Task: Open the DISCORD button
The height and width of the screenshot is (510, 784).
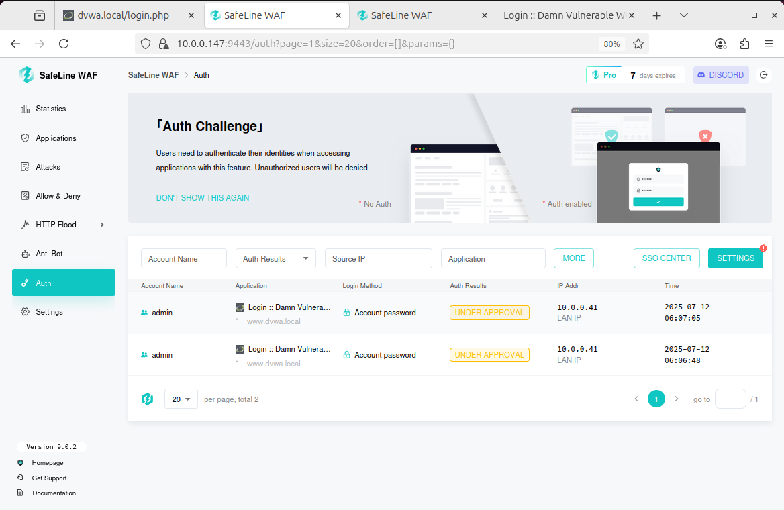Action: (721, 75)
